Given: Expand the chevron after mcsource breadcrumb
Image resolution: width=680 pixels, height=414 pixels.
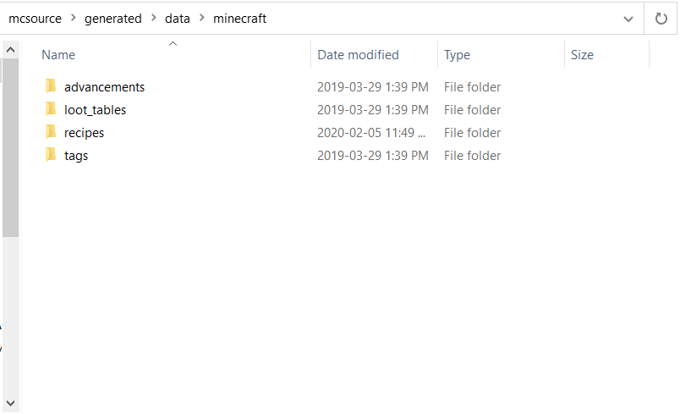Looking at the screenshot, I should pyautogui.click(x=73, y=18).
